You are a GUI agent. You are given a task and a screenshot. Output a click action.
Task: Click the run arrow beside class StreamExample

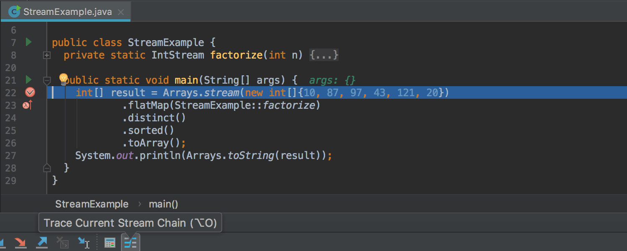pos(28,42)
